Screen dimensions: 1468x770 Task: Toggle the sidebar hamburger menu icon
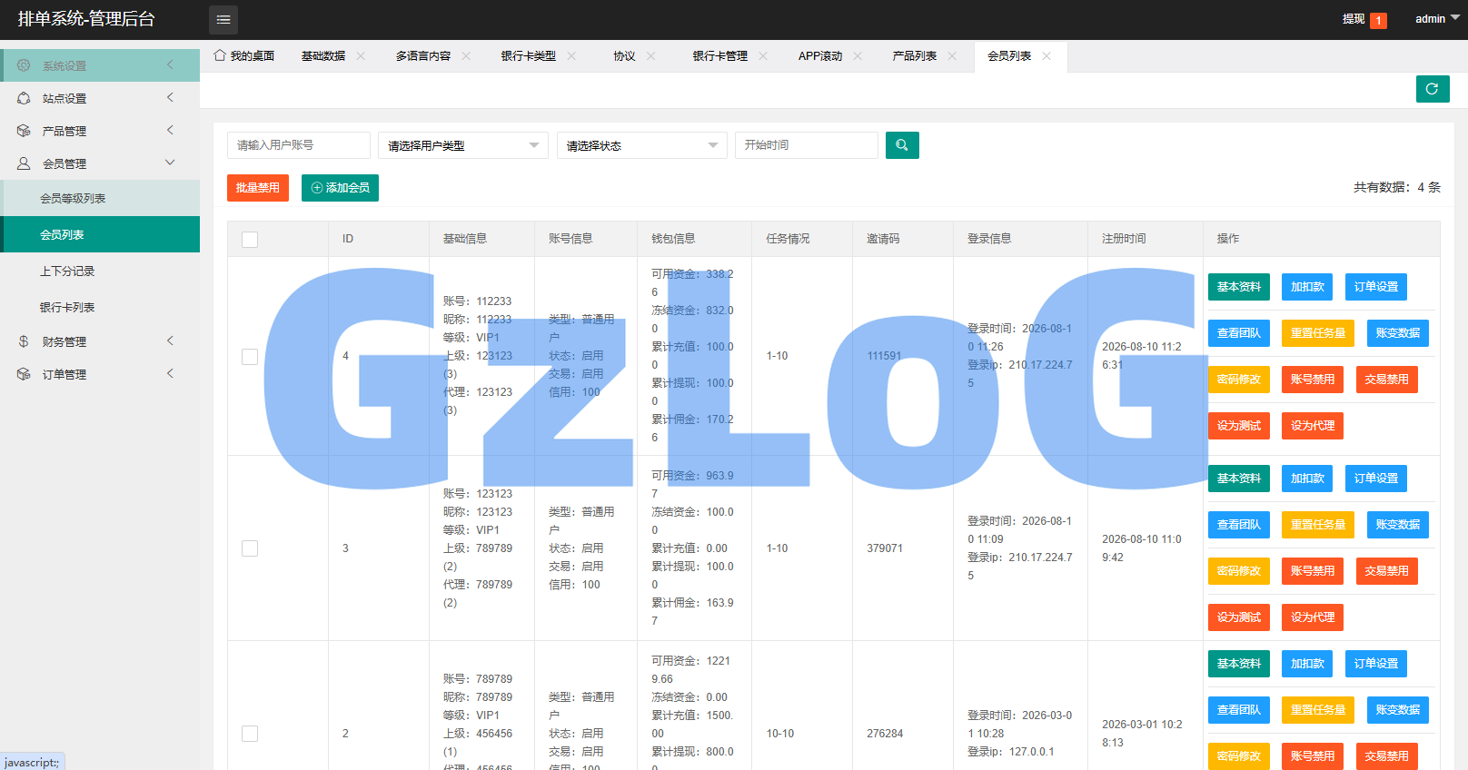click(223, 19)
